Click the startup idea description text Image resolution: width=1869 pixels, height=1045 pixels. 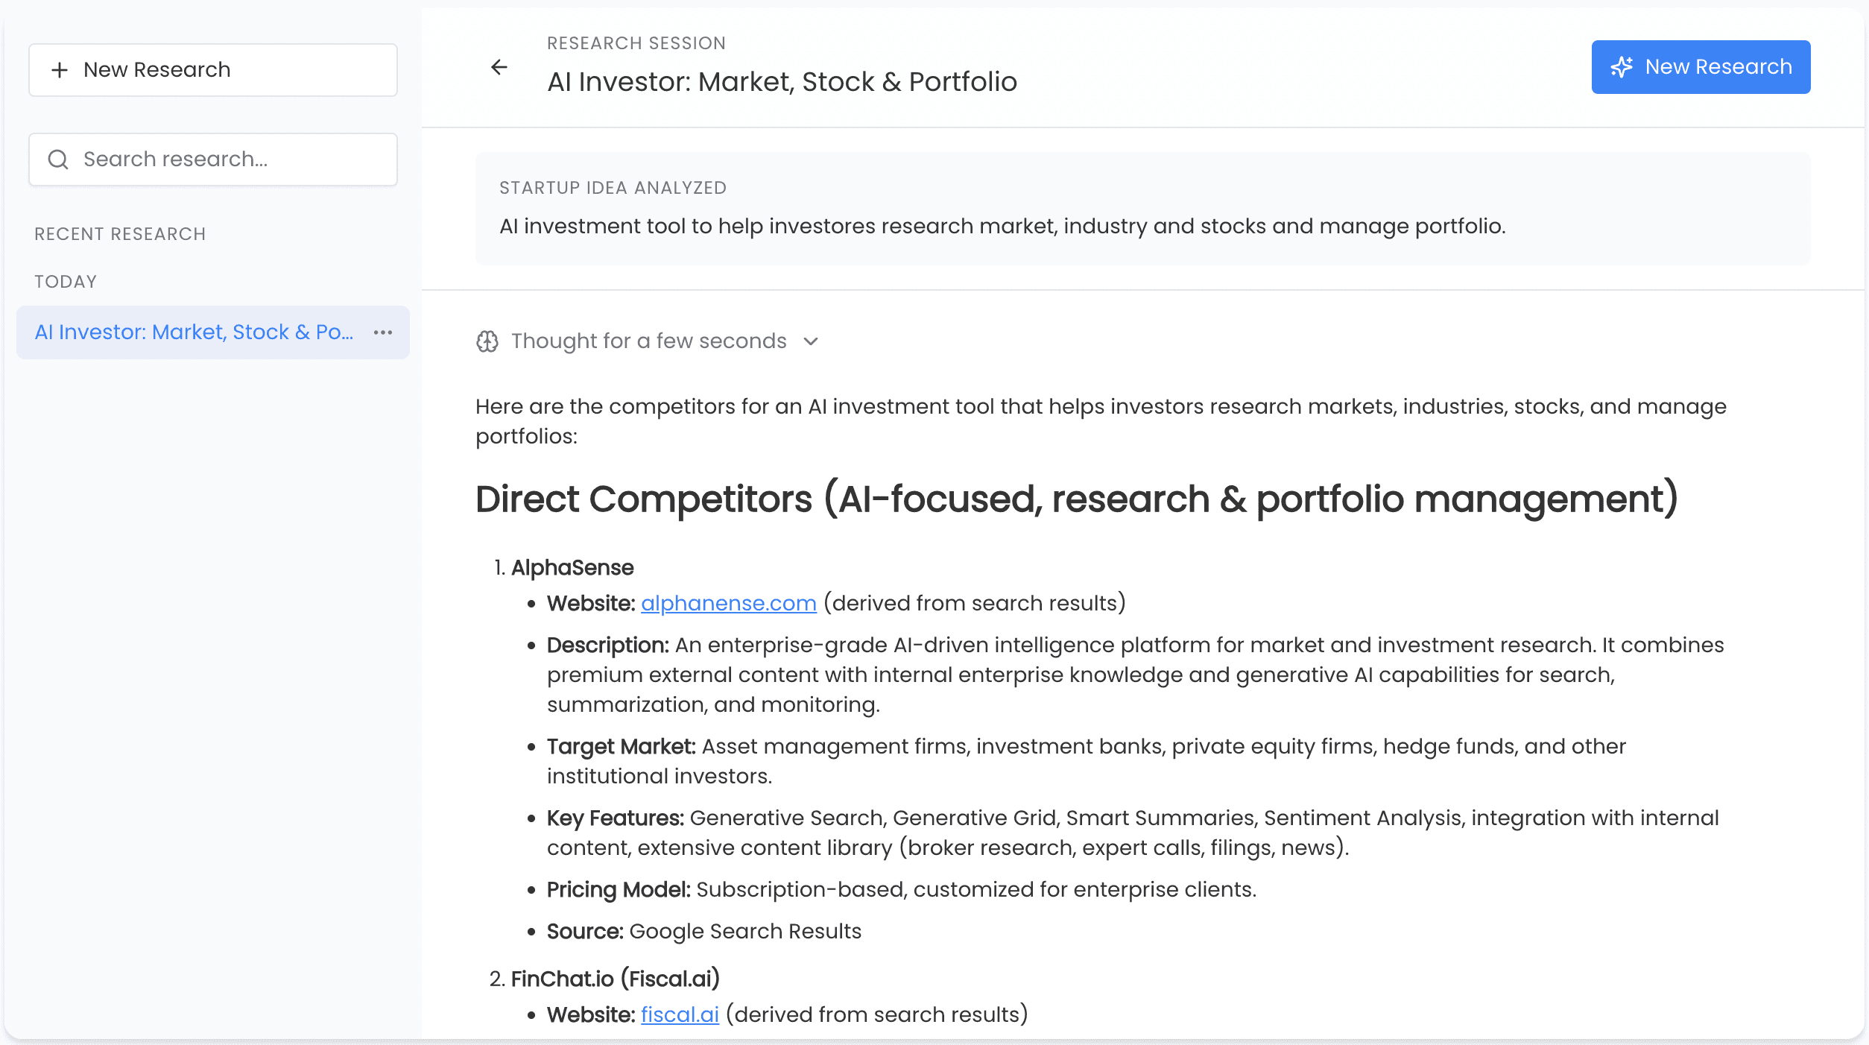(x=1002, y=227)
